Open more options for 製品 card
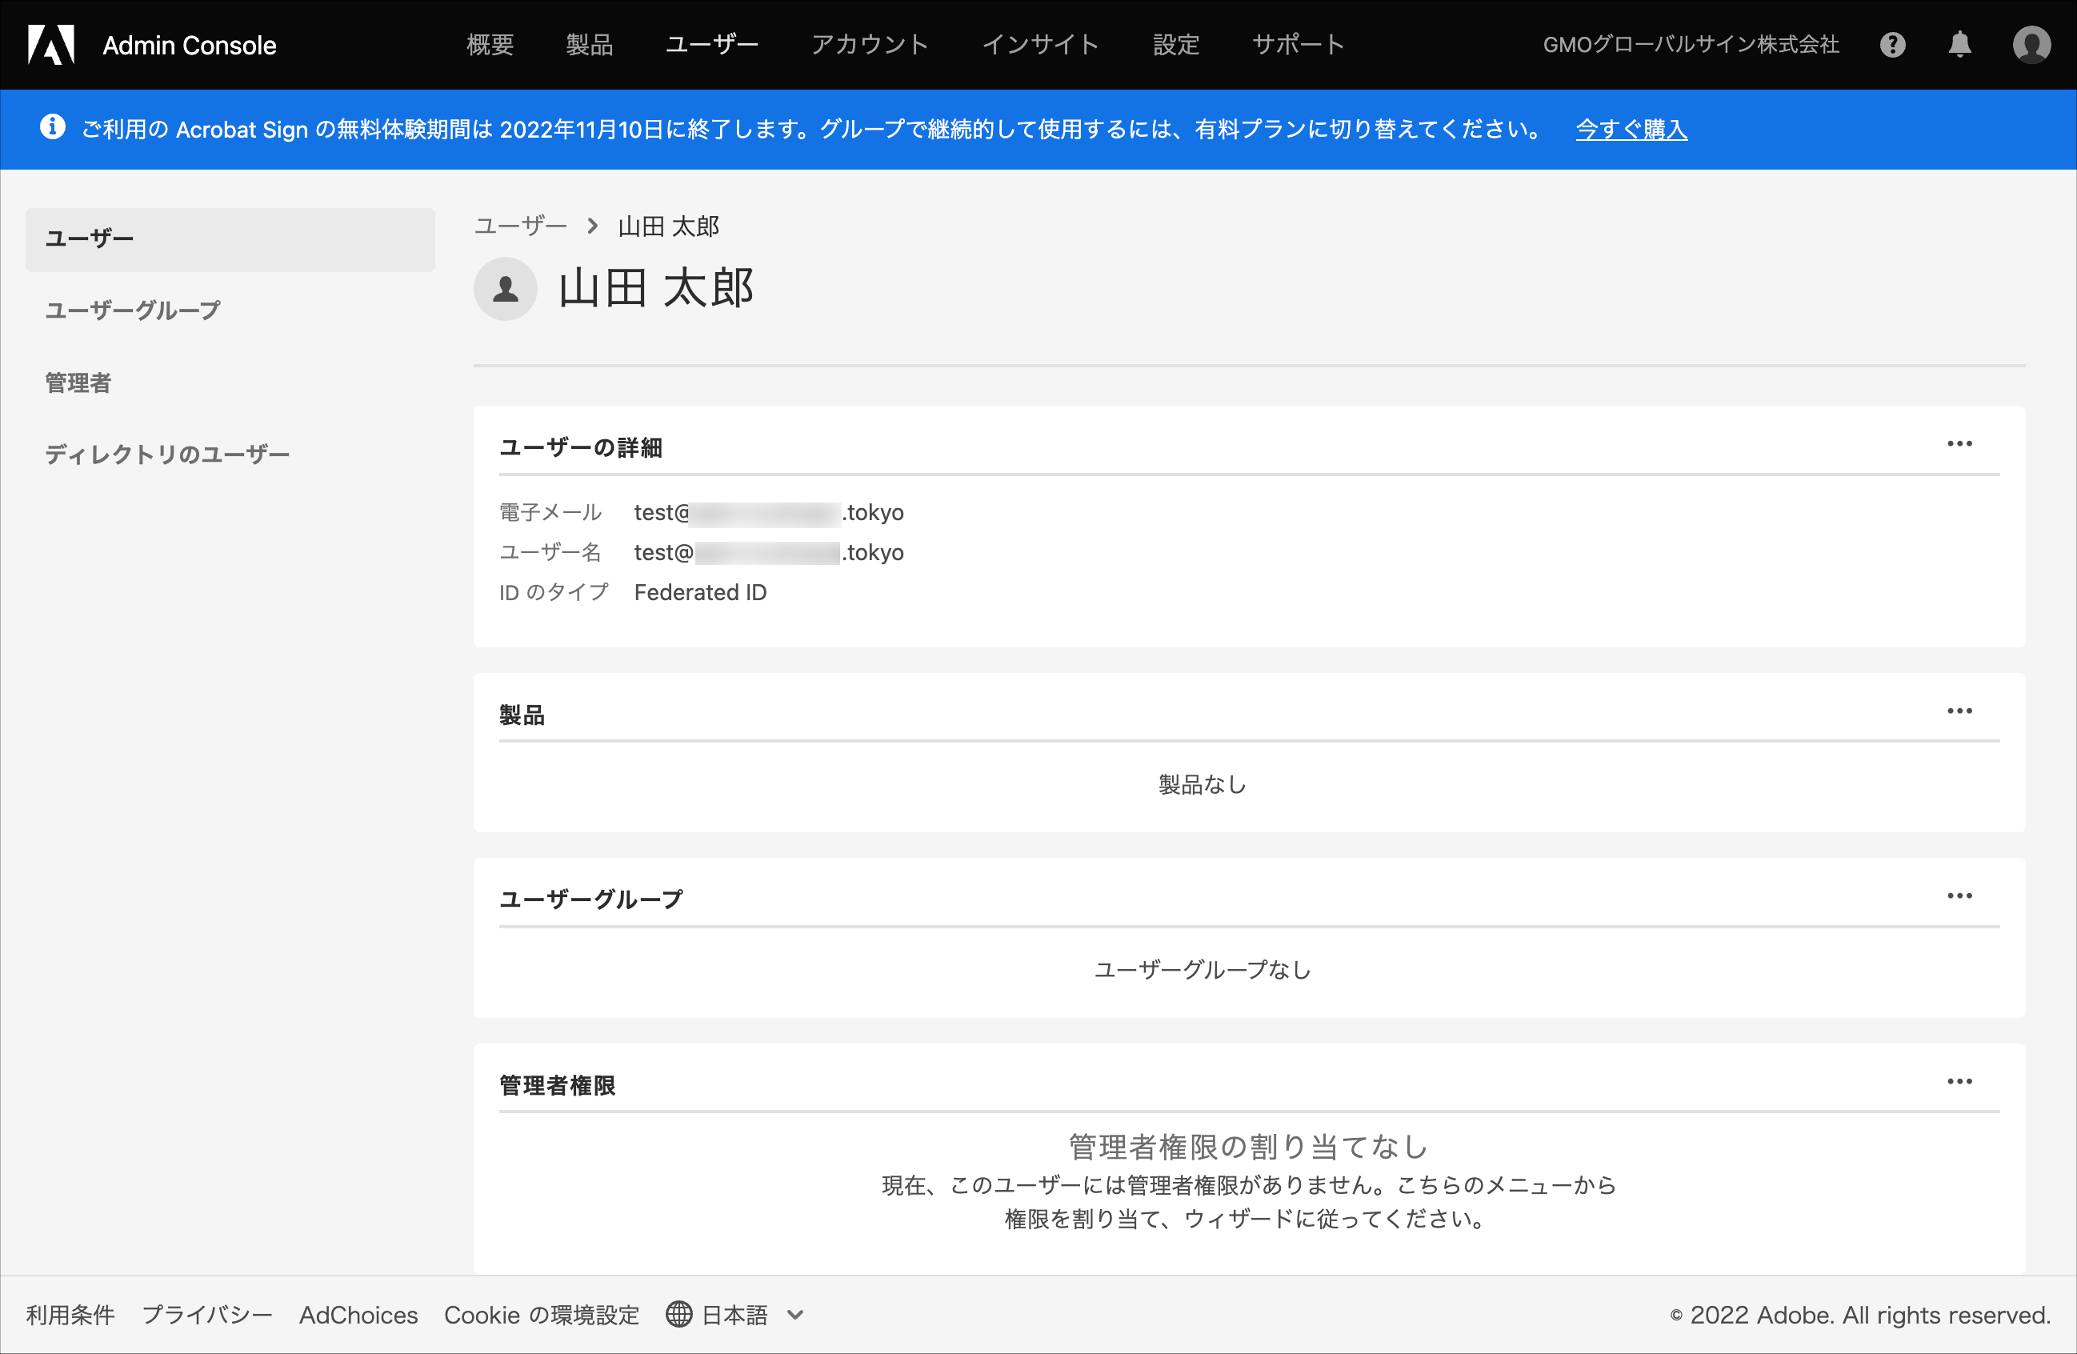The image size is (2077, 1354). point(1959,711)
